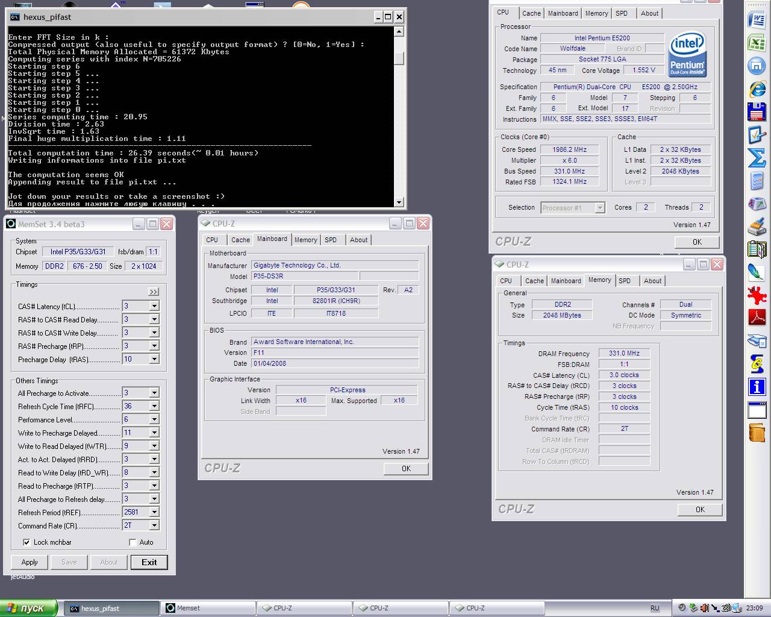
Task: Expand the Refresh Cycle Time (tRFC) dropdown
Action: click(154, 406)
